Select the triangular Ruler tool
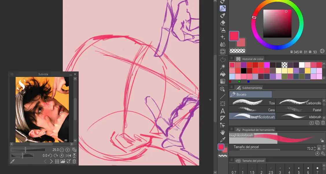Screen dimensions: 326x174 [x=223, y=118]
